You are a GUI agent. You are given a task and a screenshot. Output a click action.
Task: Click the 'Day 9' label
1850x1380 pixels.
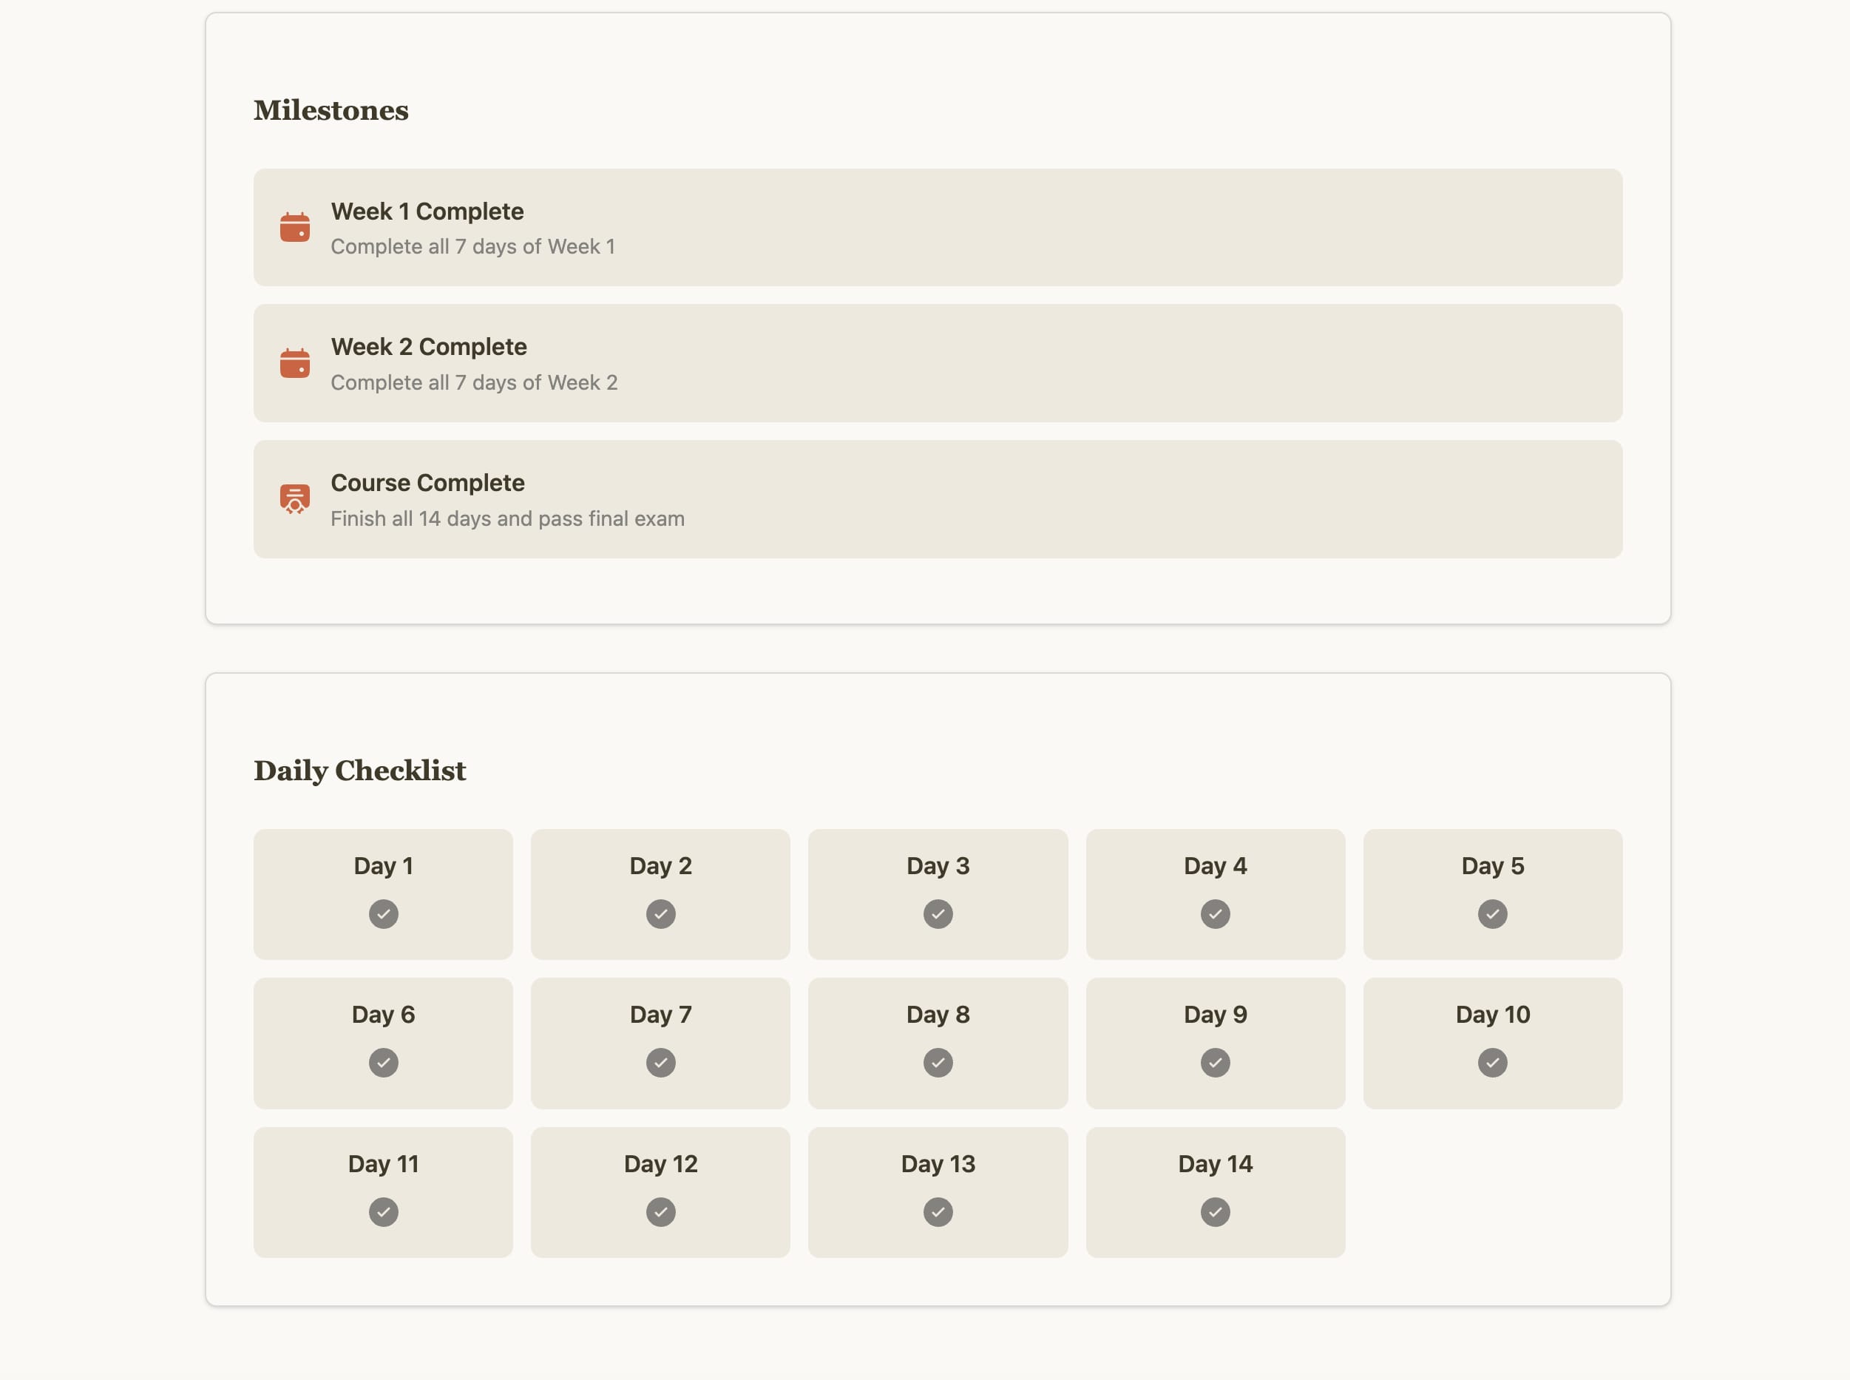[x=1216, y=1015]
